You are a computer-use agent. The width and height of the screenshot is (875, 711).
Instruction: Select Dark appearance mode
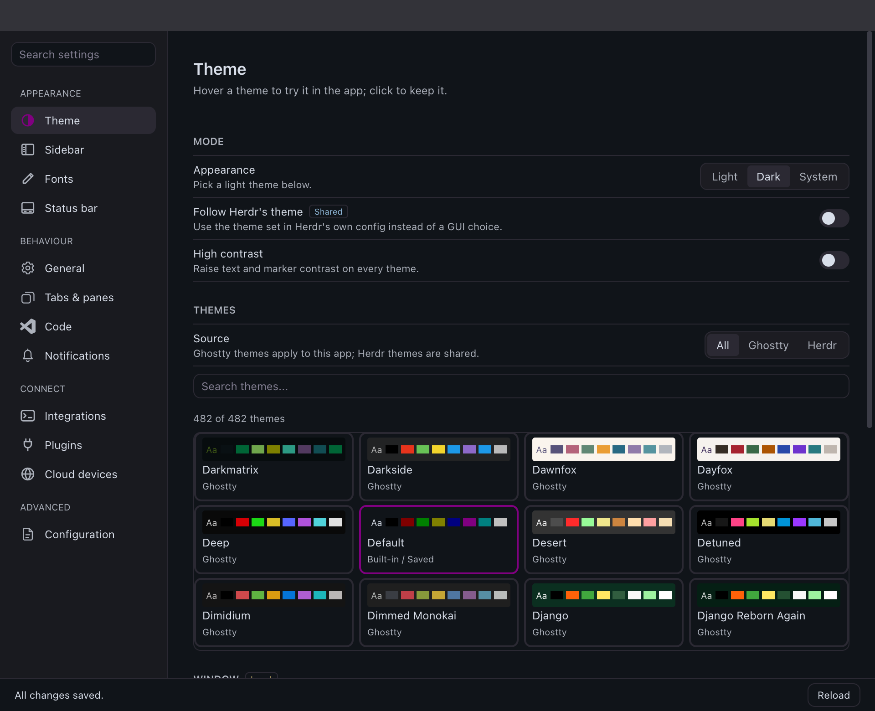point(768,176)
